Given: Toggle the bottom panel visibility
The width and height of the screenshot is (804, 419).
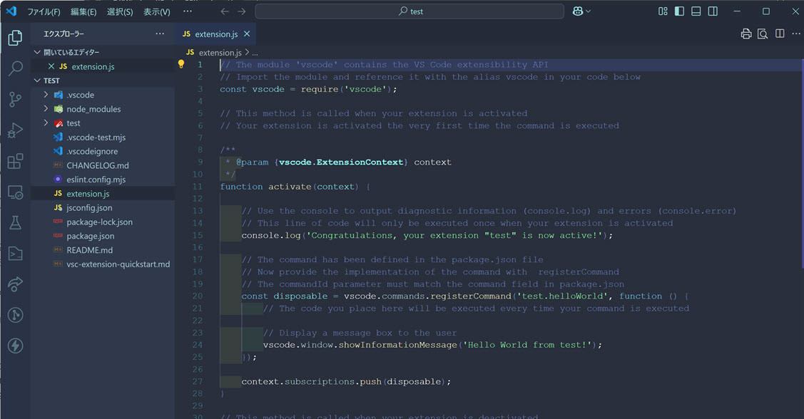Looking at the screenshot, I should (x=695, y=11).
